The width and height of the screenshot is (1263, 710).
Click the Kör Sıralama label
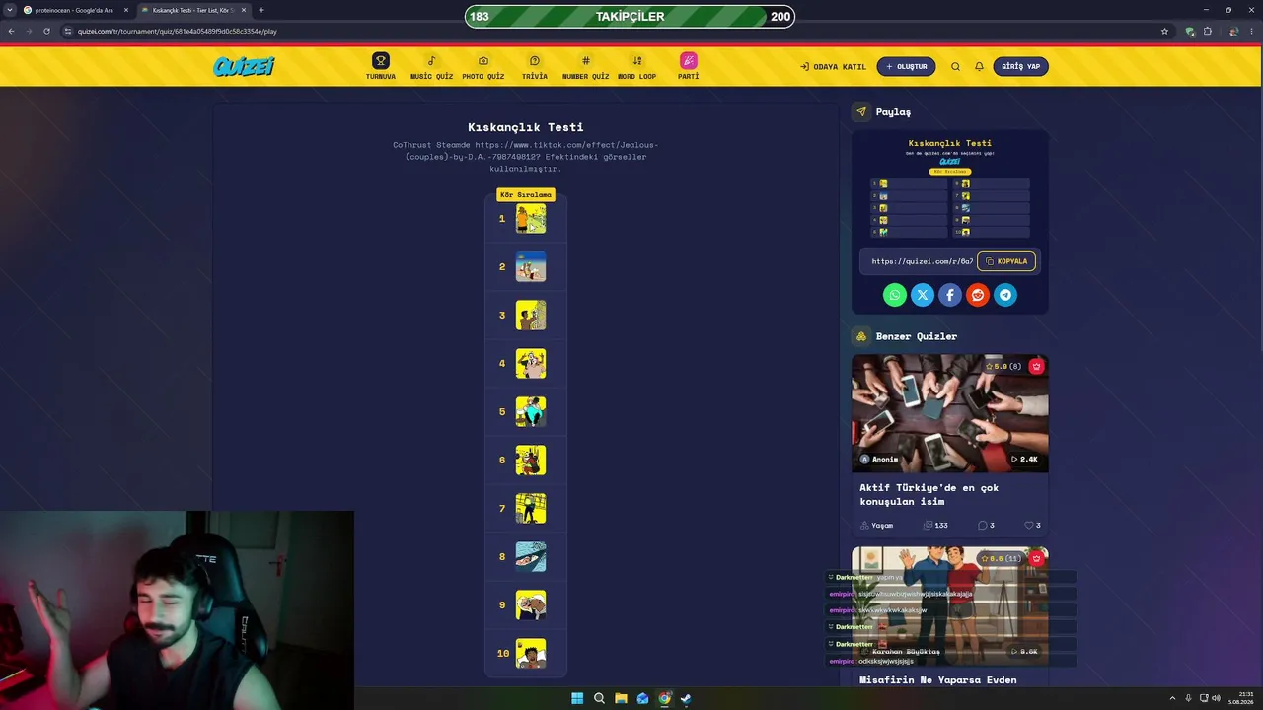[526, 194]
